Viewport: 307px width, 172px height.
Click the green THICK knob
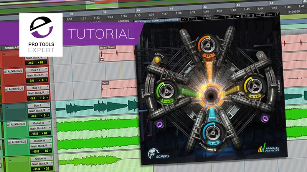coord(166,91)
